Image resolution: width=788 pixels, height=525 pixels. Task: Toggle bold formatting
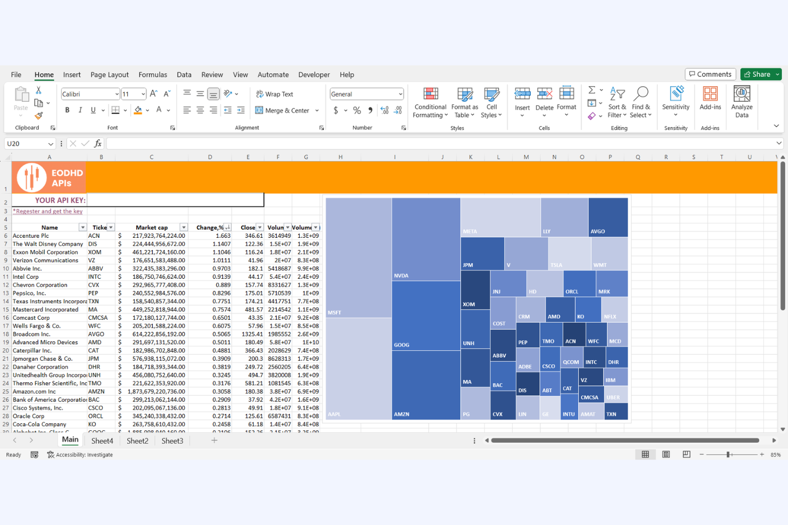coord(67,110)
